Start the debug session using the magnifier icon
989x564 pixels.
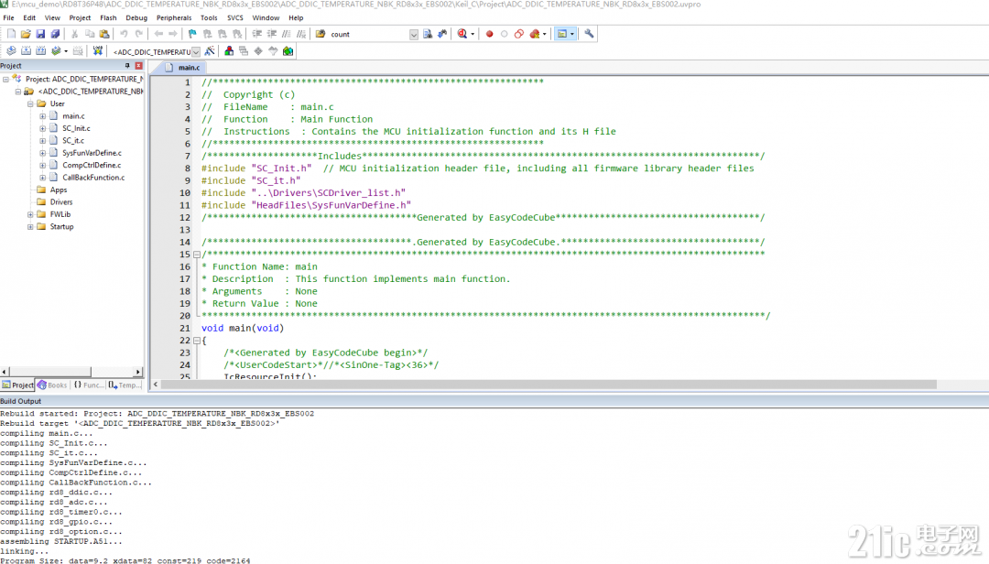pyautogui.click(x=462, y=34)
